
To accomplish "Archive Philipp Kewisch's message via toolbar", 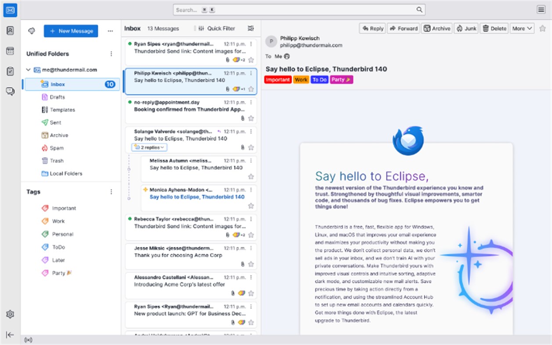I will (437, 28).
